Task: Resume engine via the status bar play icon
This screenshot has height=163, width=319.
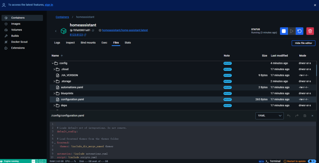Action: pos(33,161)
